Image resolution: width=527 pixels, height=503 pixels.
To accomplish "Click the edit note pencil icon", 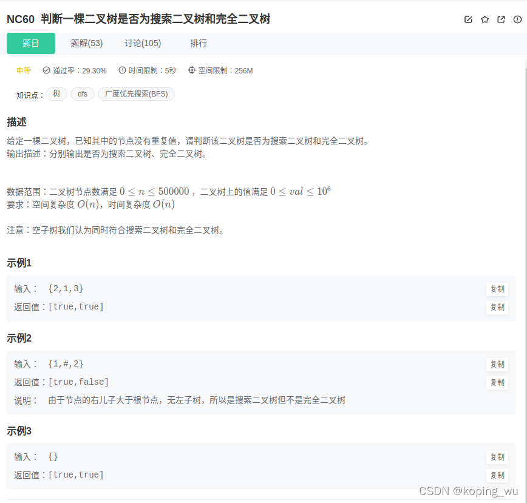I will tap(468, 19).
